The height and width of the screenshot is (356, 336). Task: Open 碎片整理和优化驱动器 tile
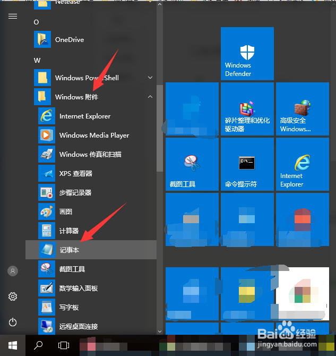tap(247, 109)
